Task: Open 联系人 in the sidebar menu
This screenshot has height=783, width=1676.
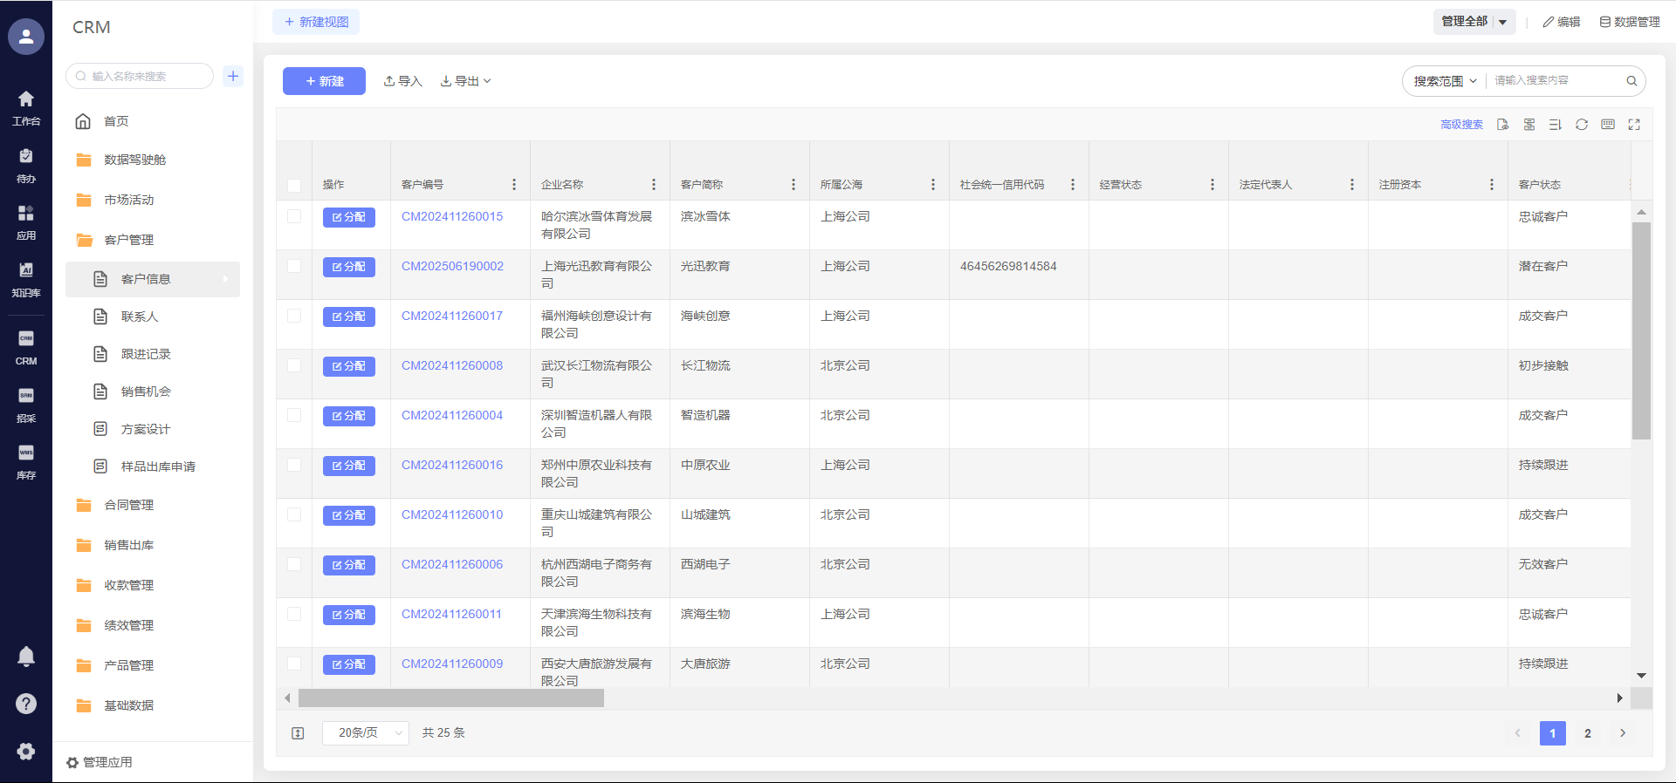Action: (140, 317)
